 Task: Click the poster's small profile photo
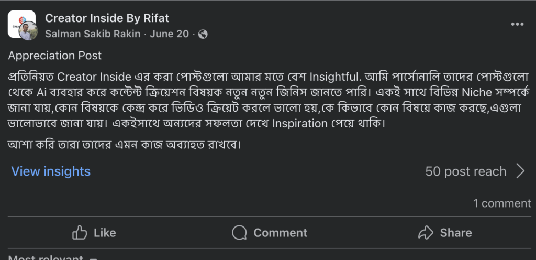click(x=28, y=31)
